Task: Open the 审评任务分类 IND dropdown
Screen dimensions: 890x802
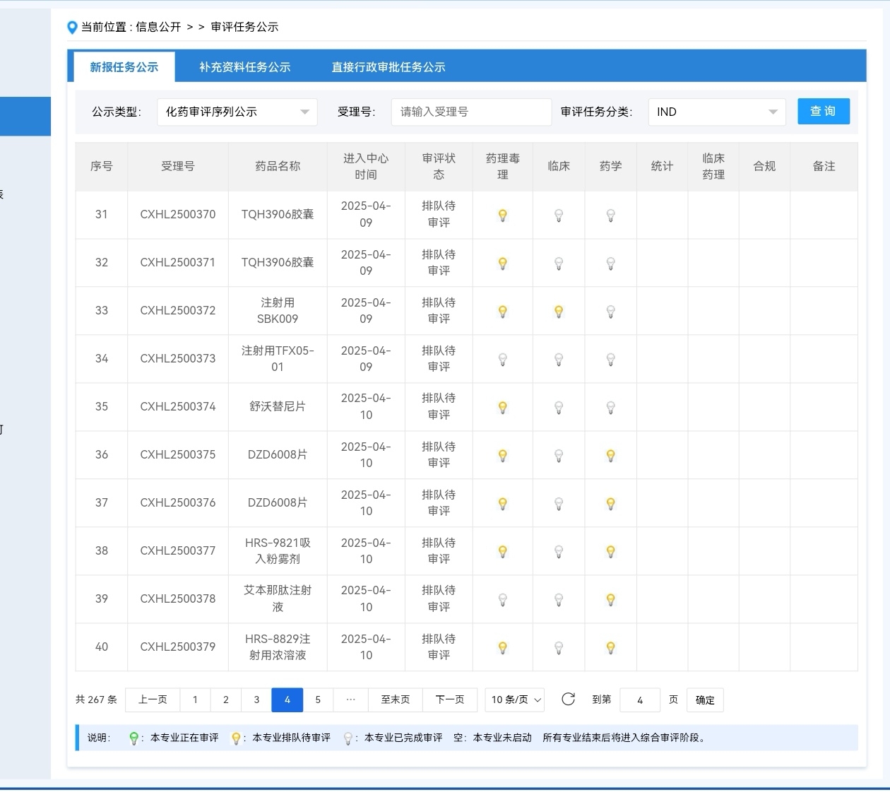Action: click(x=717, y=112)
